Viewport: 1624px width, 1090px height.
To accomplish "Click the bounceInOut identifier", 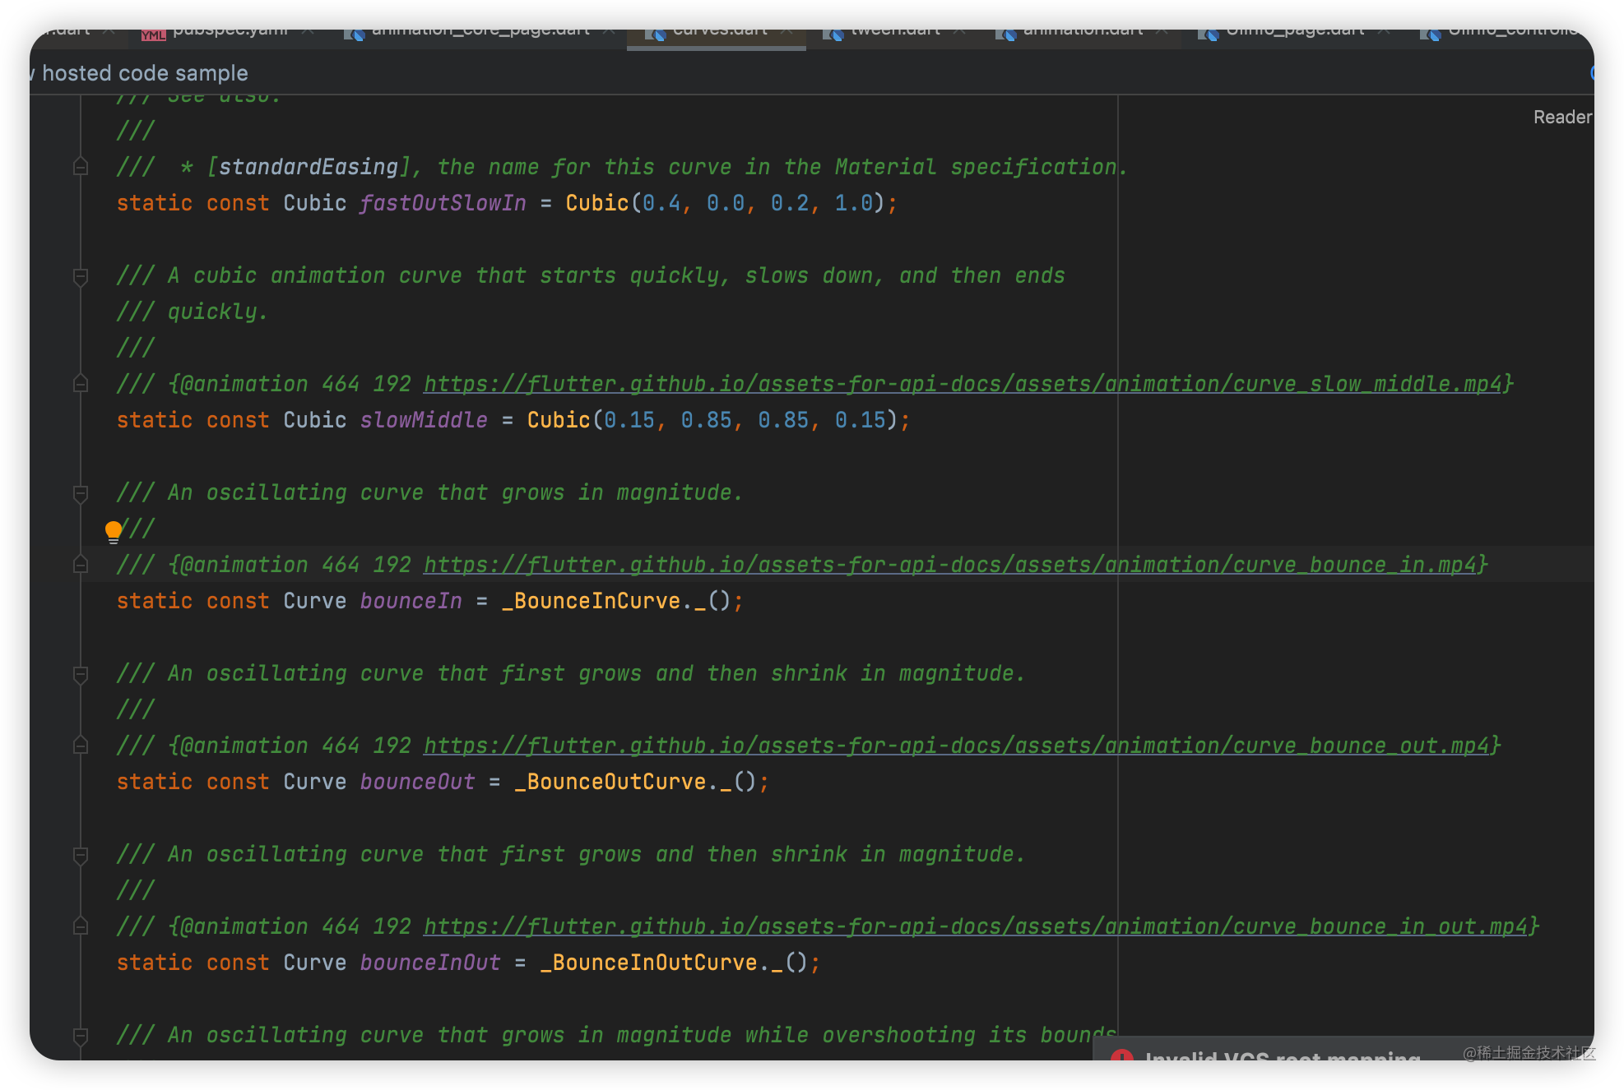I will [x=430, y=963].
